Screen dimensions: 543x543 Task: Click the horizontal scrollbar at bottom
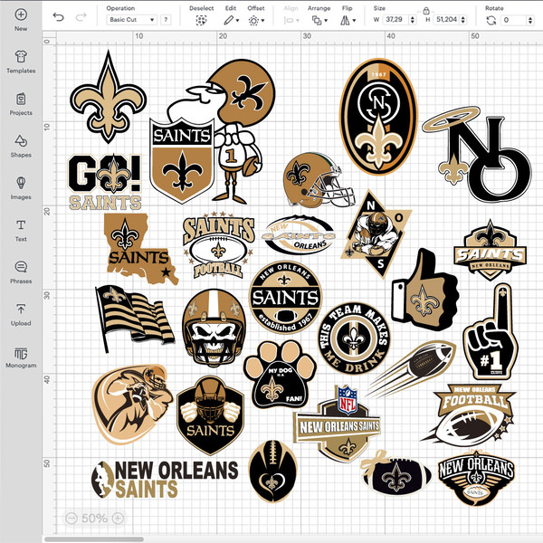coord(94,539)
